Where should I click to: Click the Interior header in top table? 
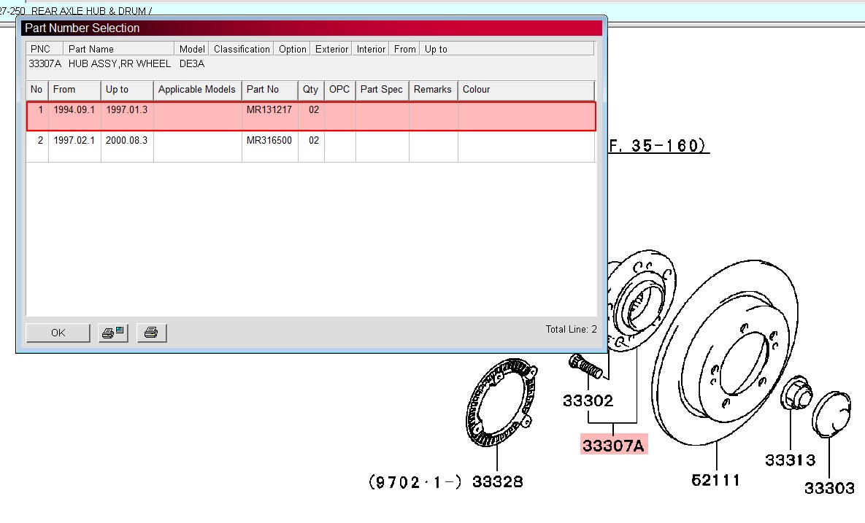click(x=371, y=49)
